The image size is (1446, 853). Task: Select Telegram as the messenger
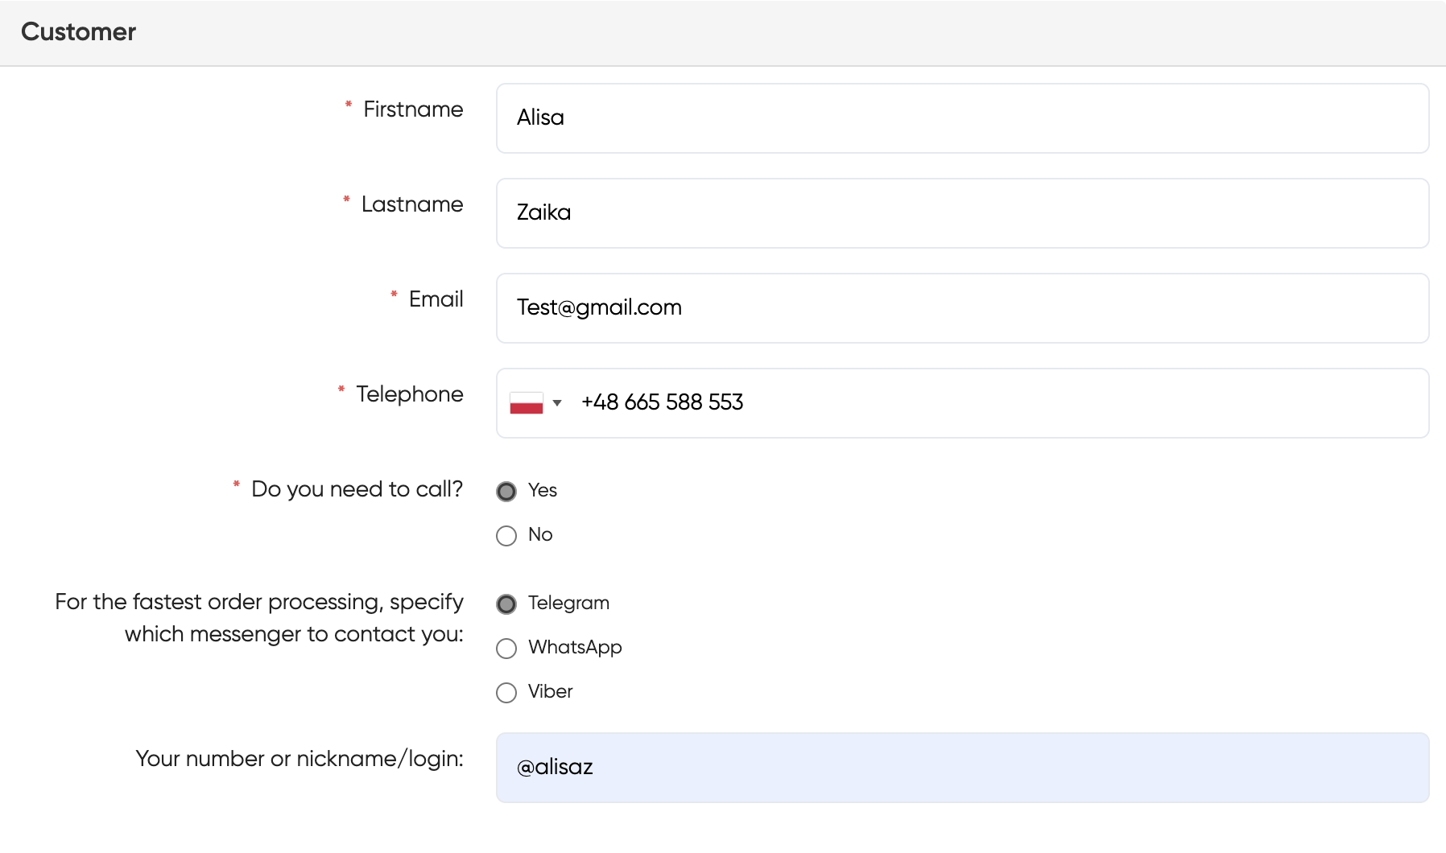tap(506, 604)
